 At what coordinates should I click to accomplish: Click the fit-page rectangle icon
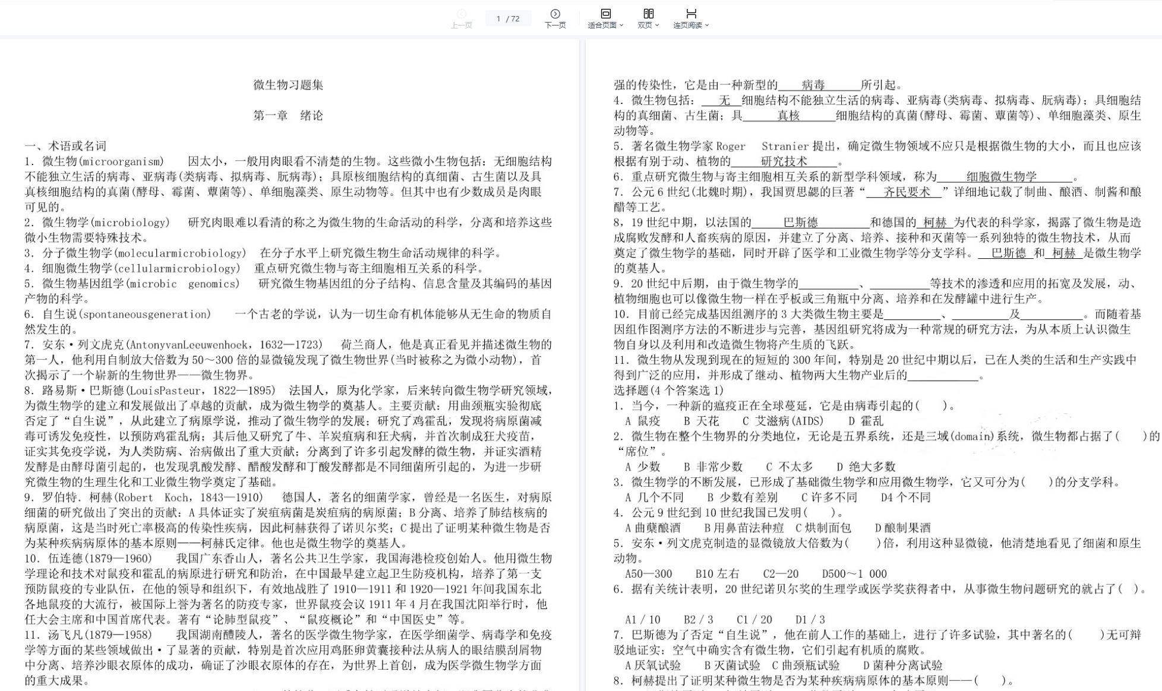tap(605, 14)
